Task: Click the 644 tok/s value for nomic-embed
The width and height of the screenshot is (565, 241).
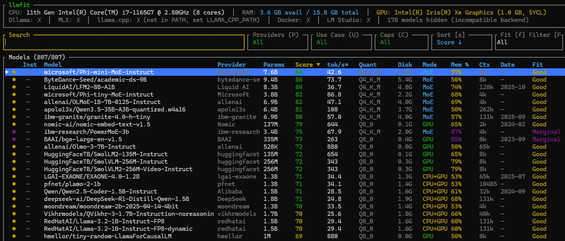Action: point(333,124)
